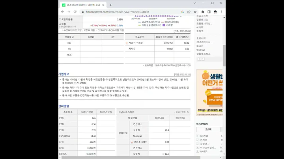Image resolution: width=284 pixels, height=159 pixels.
Task: Click the horizontal scrollbar right arrow
Action: click(x=221, y=157)
